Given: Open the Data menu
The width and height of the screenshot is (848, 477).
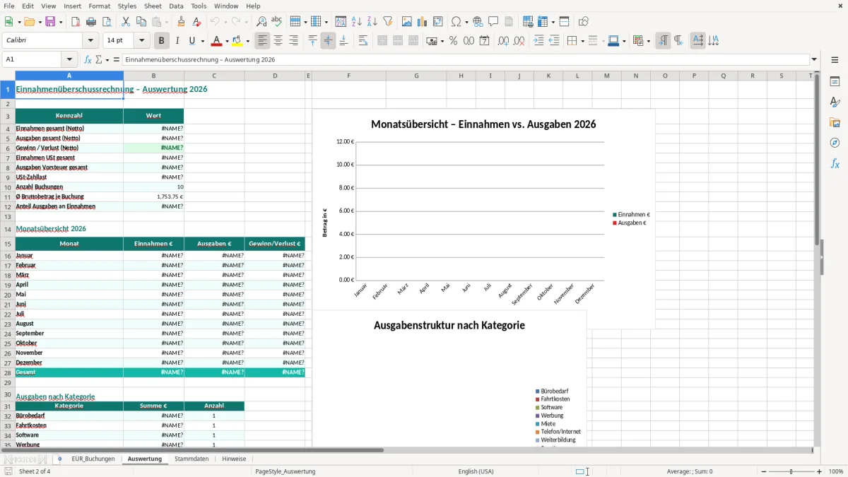Looking at the screenshot, I should 176,6.
